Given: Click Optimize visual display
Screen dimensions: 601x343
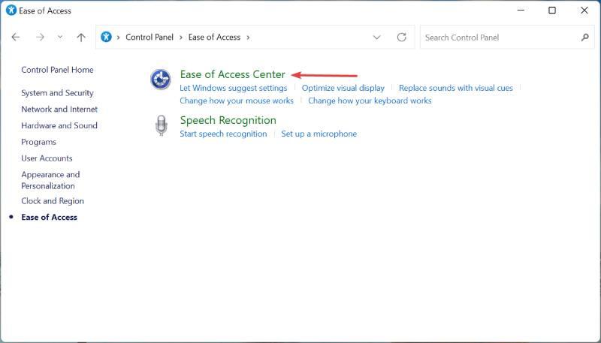Looking at the screenshot, I should 343,88.
